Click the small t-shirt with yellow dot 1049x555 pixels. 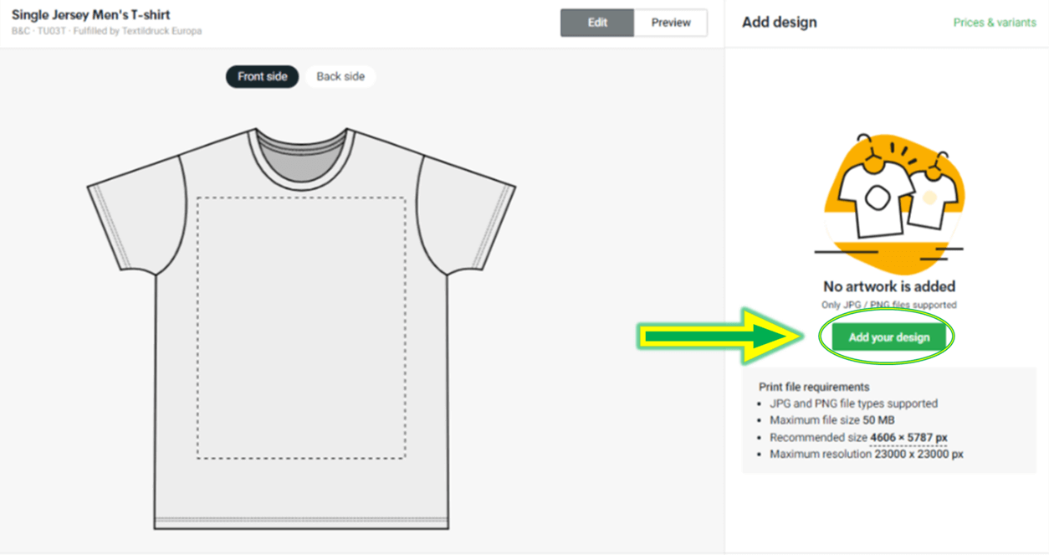929,199
